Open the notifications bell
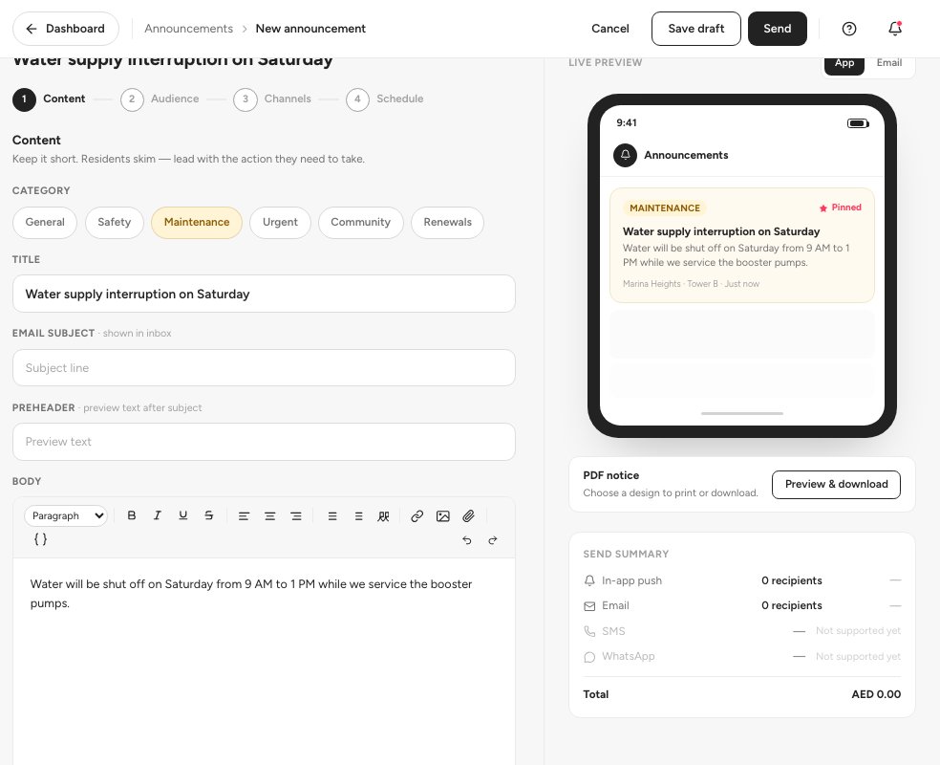940x765 pixels. (x=895, y=29)
